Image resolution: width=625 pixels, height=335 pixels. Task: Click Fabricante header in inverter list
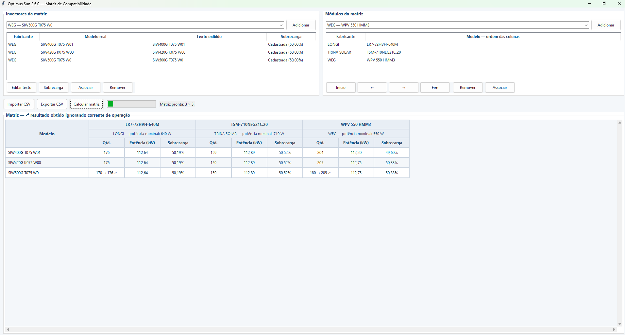pos(23,37)
